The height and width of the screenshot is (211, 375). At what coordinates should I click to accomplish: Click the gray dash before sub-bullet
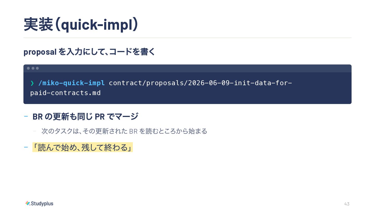point(34,131)
